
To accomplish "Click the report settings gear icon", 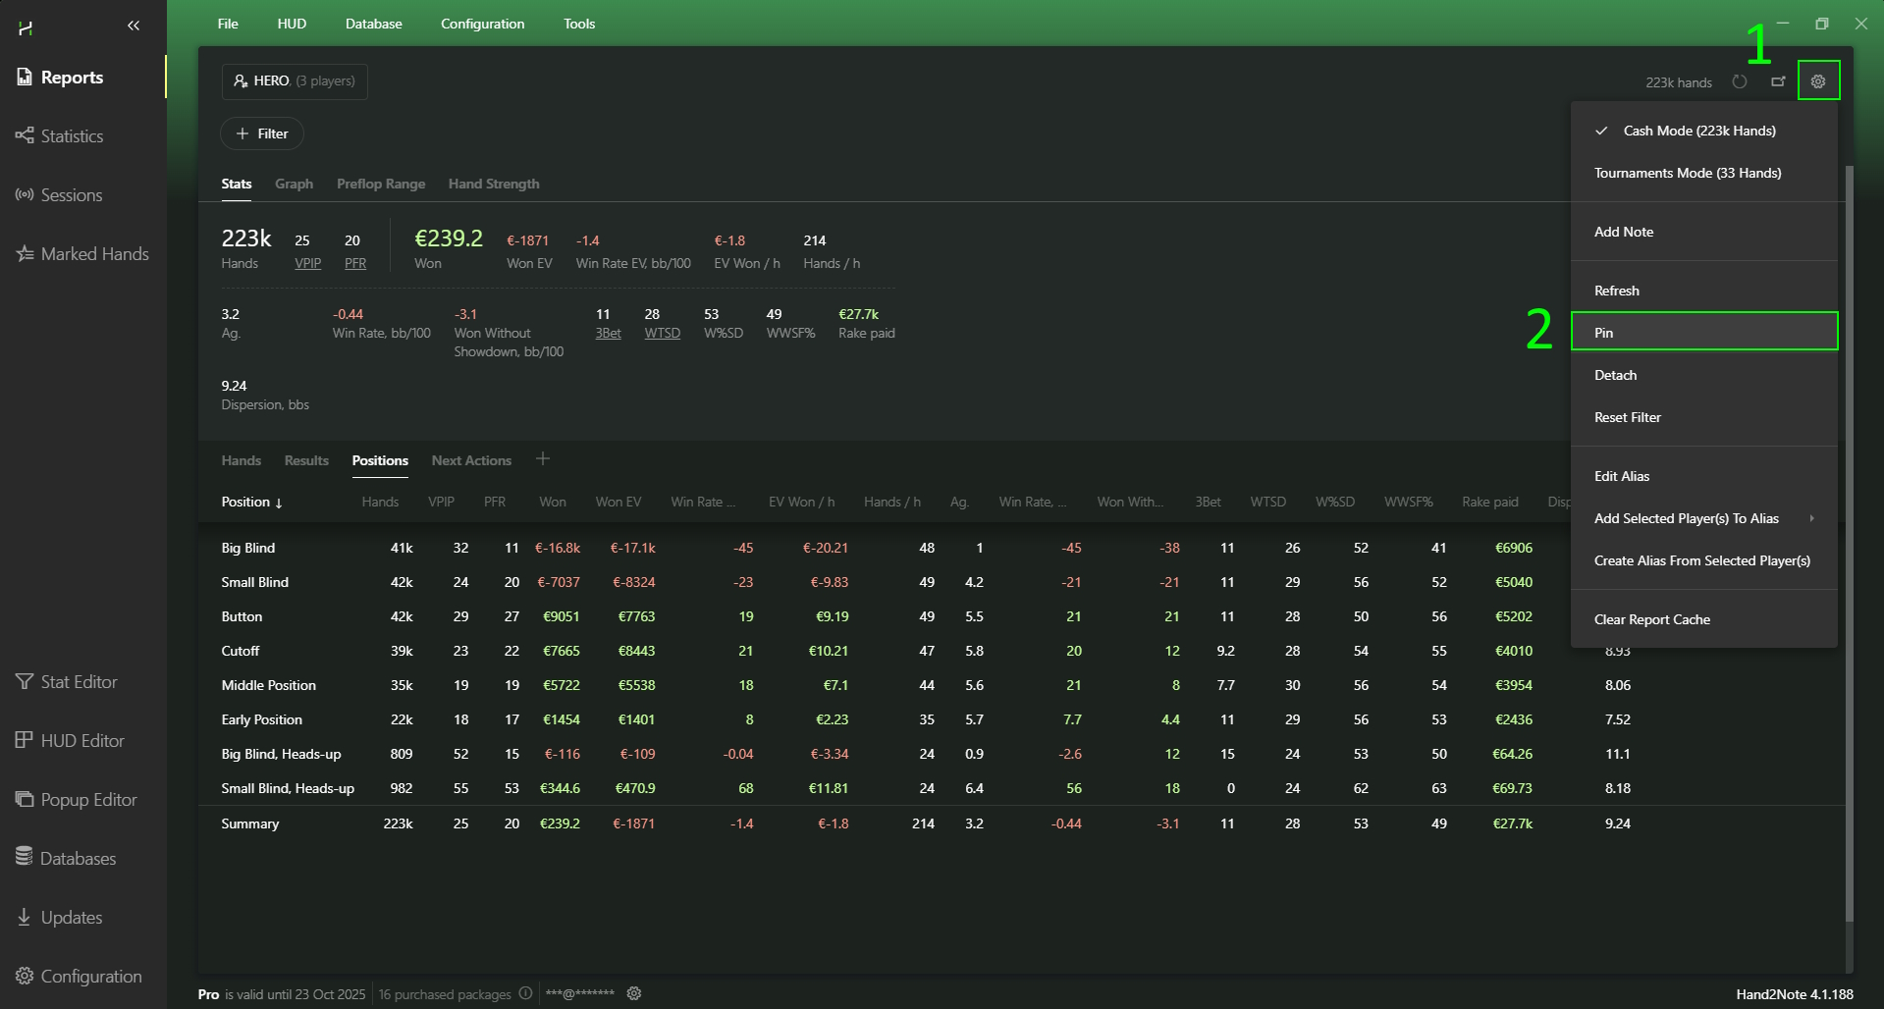I will (x=1818, y=81).
